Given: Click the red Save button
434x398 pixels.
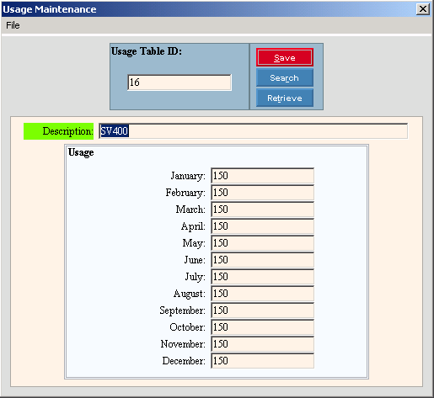Looking at the screenshot, I should click(285, 57).
